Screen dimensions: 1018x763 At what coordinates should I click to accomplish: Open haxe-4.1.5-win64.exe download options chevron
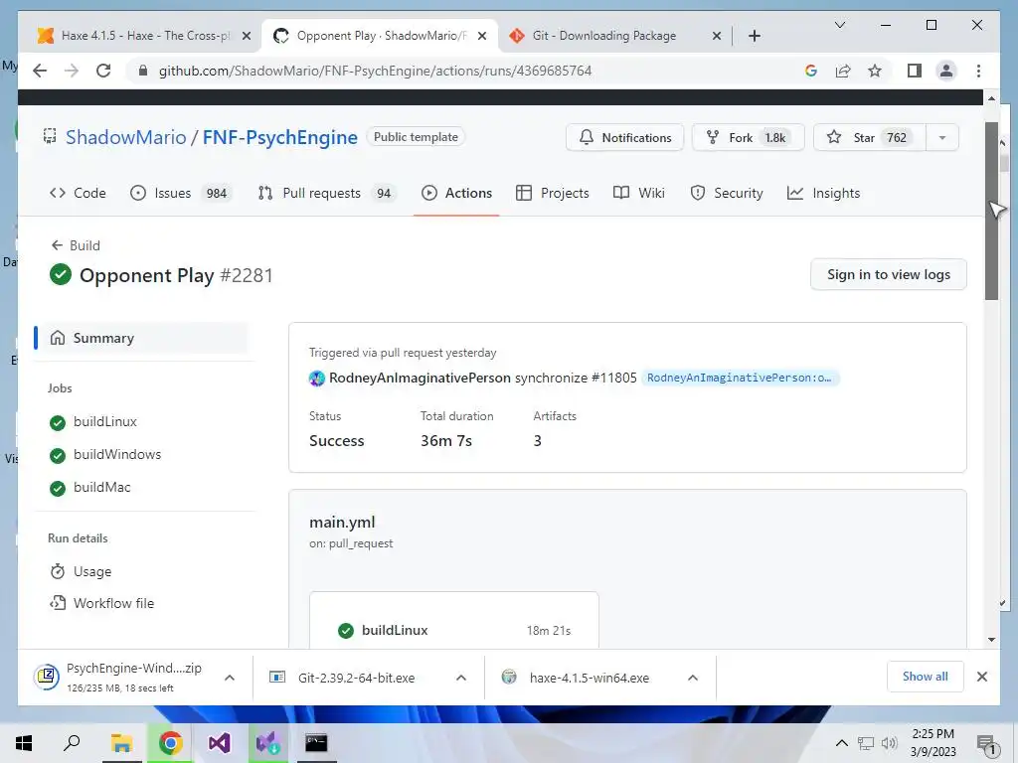[x=693, y=678]
